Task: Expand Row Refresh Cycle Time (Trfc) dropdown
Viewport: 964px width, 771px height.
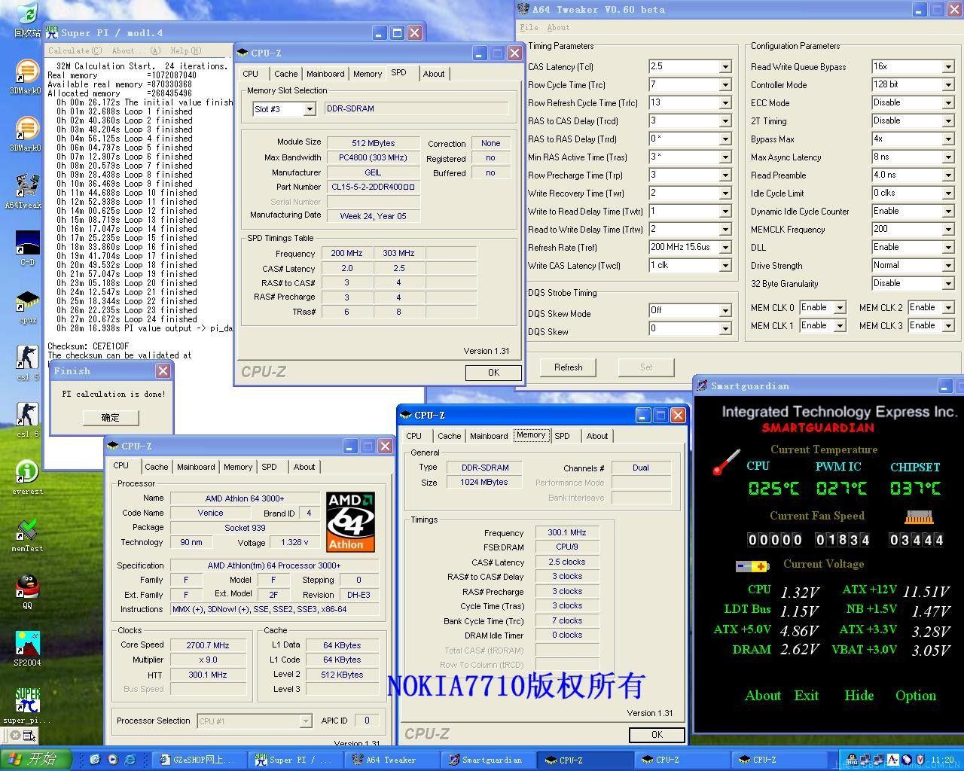Action: (725, 103)
